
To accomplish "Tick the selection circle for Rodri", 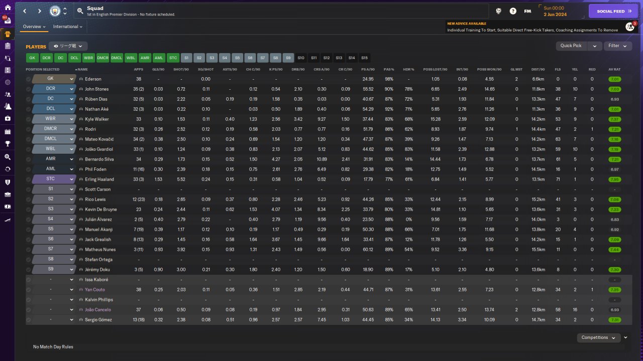I will click(28, 129).
